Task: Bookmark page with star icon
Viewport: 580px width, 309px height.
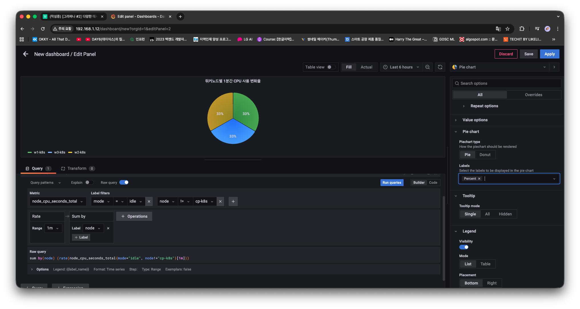Action: pos(507,29)
